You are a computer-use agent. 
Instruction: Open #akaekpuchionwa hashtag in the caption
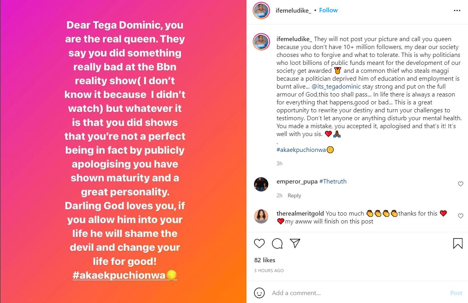[301, 150]
